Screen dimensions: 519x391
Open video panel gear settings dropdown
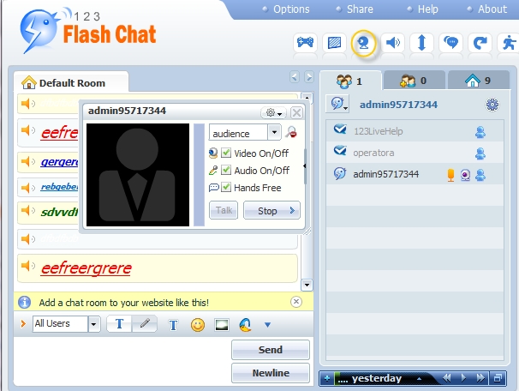[274, 112]
